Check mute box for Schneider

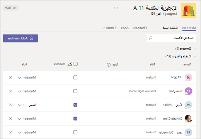75,132
